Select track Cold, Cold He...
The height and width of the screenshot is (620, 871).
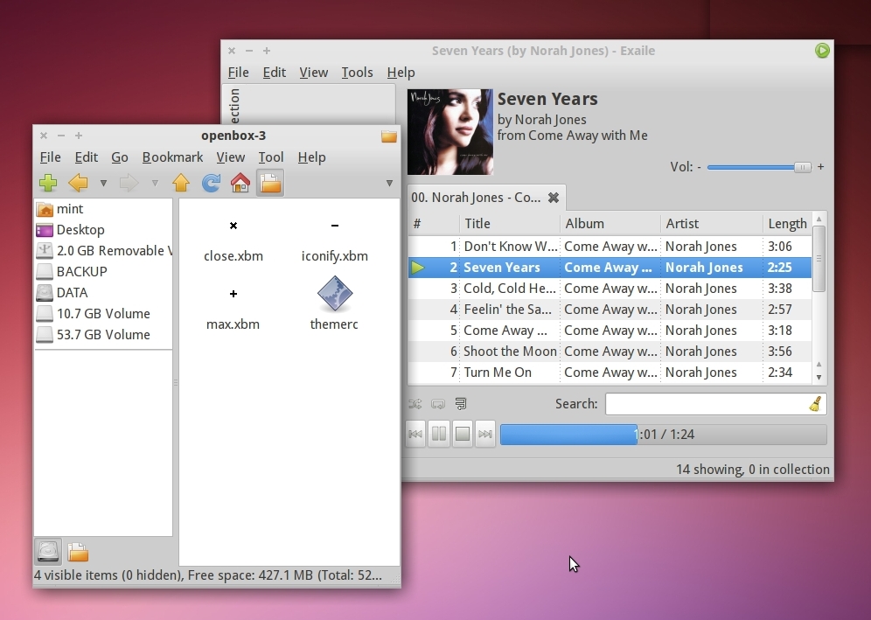[610, 289]
